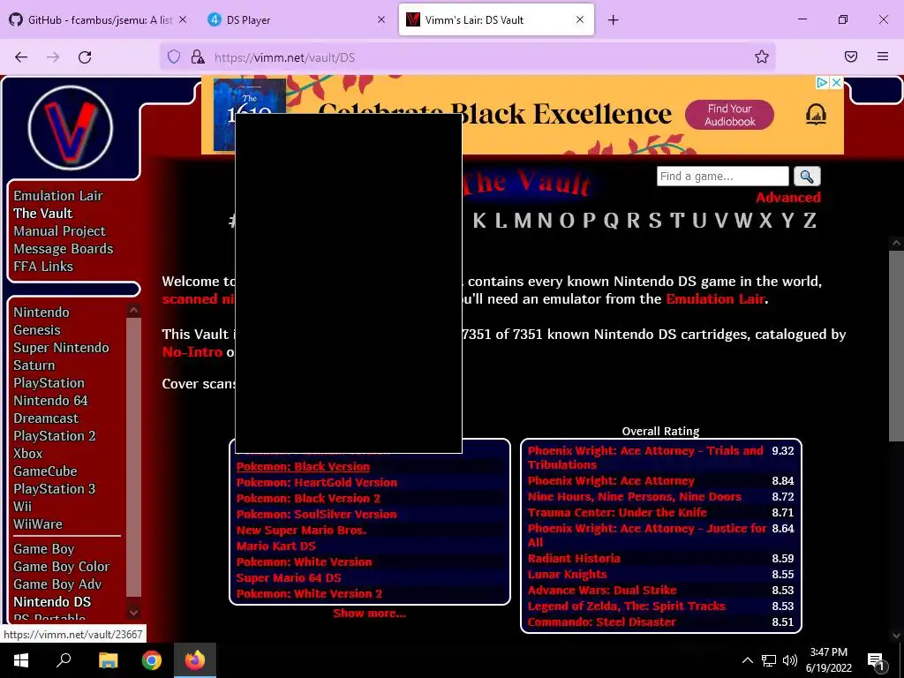
Task: Select Nintendo DS in the systems list
Action: pos(52,602)
